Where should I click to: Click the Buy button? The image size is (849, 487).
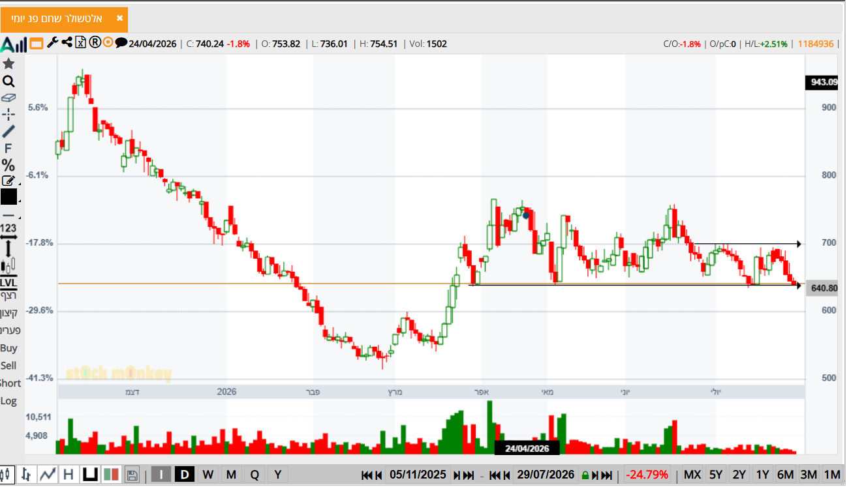pos(8,348)
